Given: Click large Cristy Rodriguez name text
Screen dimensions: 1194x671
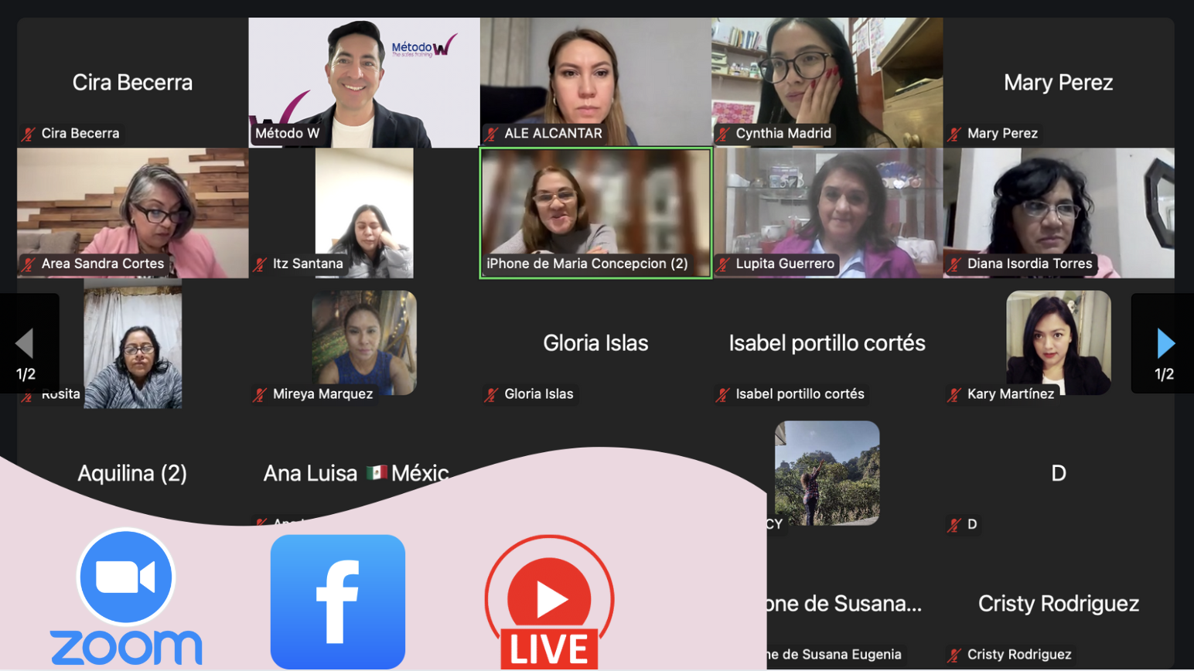Looking at the screenshot, I should tap(1059, 603).
